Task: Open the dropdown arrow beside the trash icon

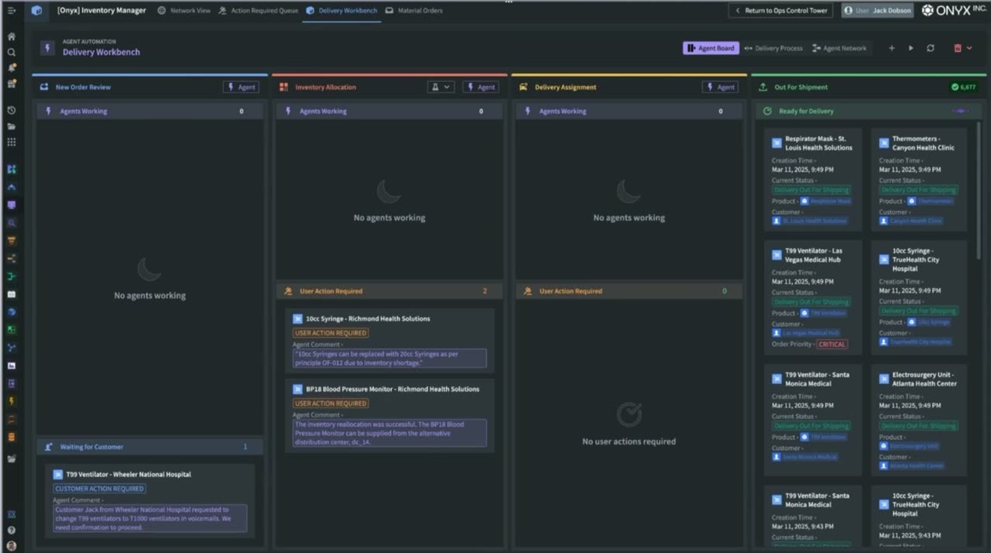Action: (969, 48)
